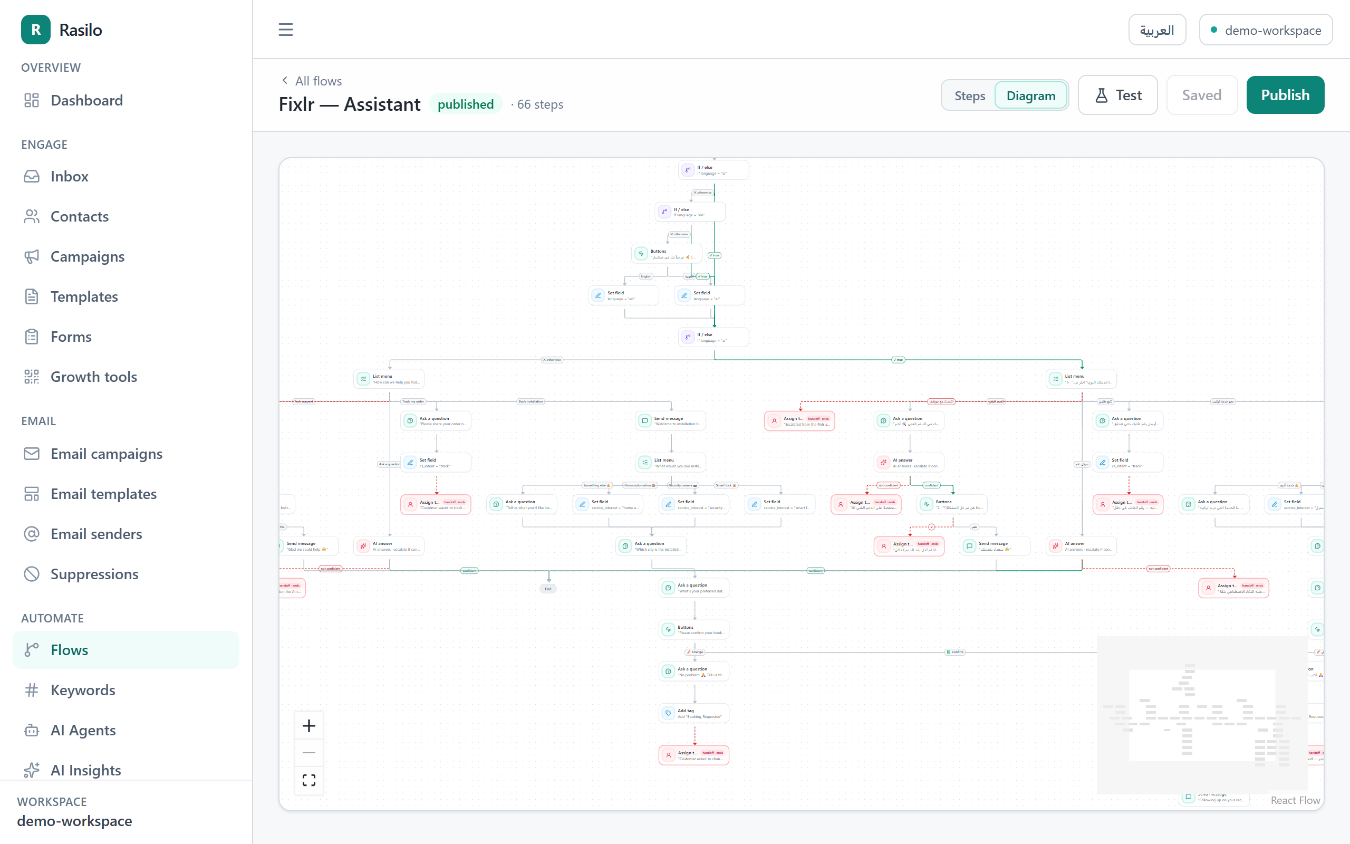Click the "Track my order" edge label
Screen dimensions: 1350x844
pos(413,401)
